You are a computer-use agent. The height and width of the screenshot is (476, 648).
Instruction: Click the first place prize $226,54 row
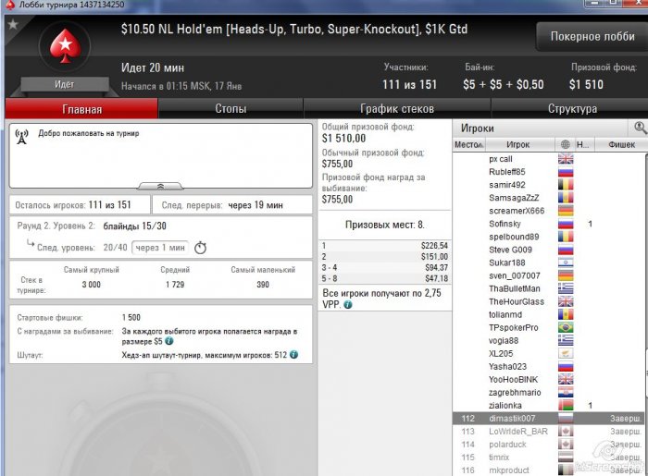pos(385,246)
